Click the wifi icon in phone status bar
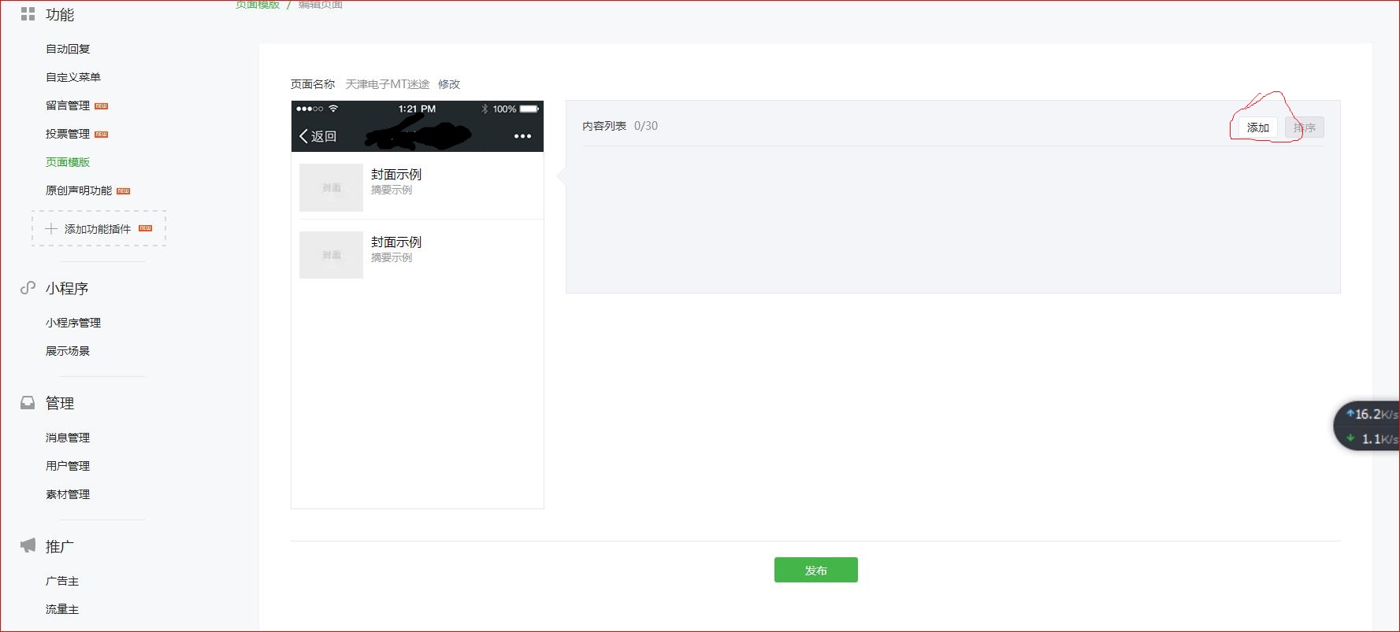 [x=333, y=109]
